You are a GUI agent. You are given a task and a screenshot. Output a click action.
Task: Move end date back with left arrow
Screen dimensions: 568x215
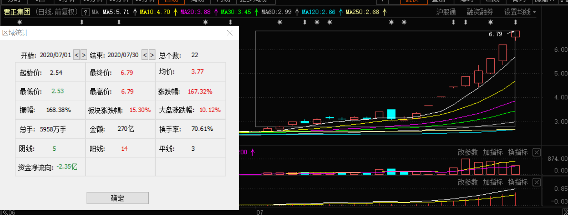[145, 55]
